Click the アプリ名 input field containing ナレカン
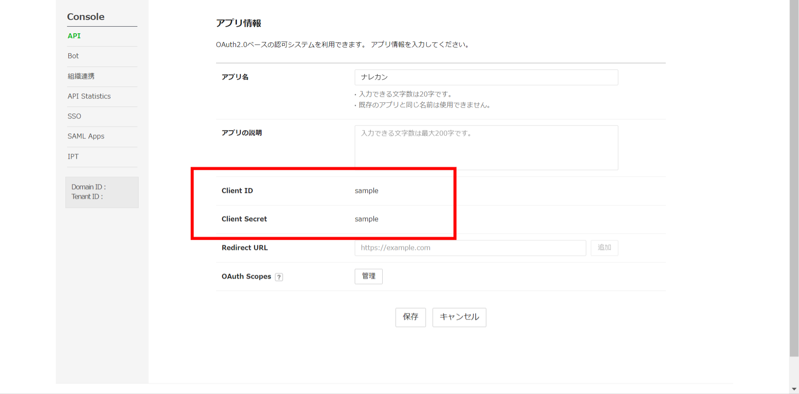This screenshot has width=799, height=394. [x=486, y=77]
